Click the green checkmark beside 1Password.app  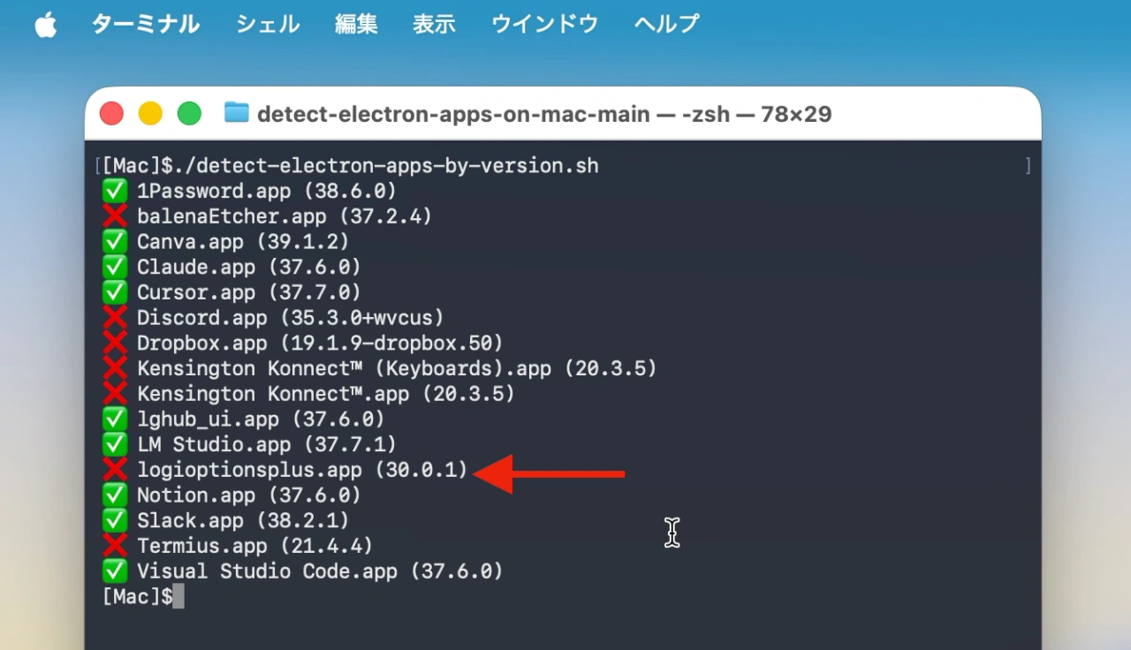click(114, 190)
